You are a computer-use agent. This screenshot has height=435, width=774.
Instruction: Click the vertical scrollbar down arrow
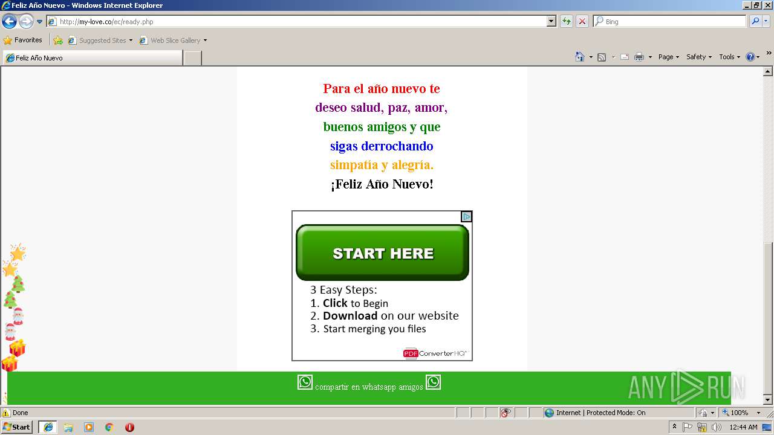coord(768,400)
